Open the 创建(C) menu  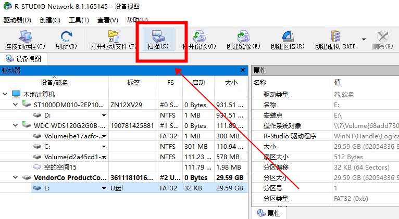click(50, 20)
